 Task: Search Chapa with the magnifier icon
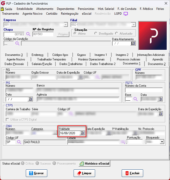[28, 34]
